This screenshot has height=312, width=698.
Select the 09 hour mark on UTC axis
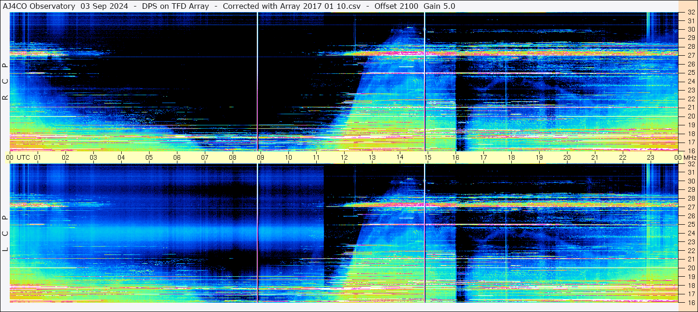click(261, 157)
